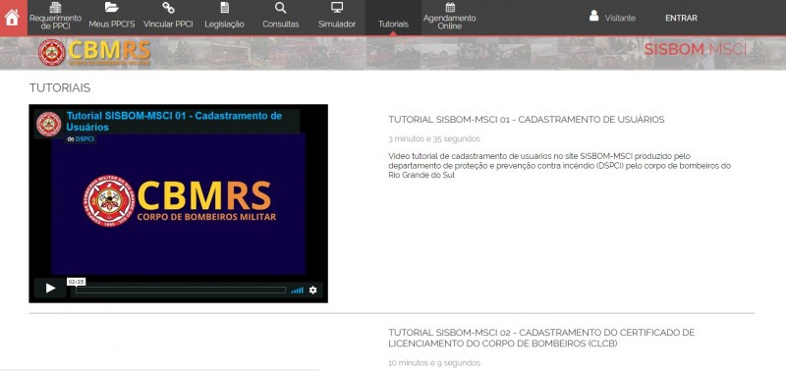Play the Cadastramento de Usuários video

coord(50,289)
